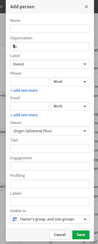Screen dimensions: 98x244
Task: Open the Owner dropdown Jörgen Sjöstrand
Action: 50,131
